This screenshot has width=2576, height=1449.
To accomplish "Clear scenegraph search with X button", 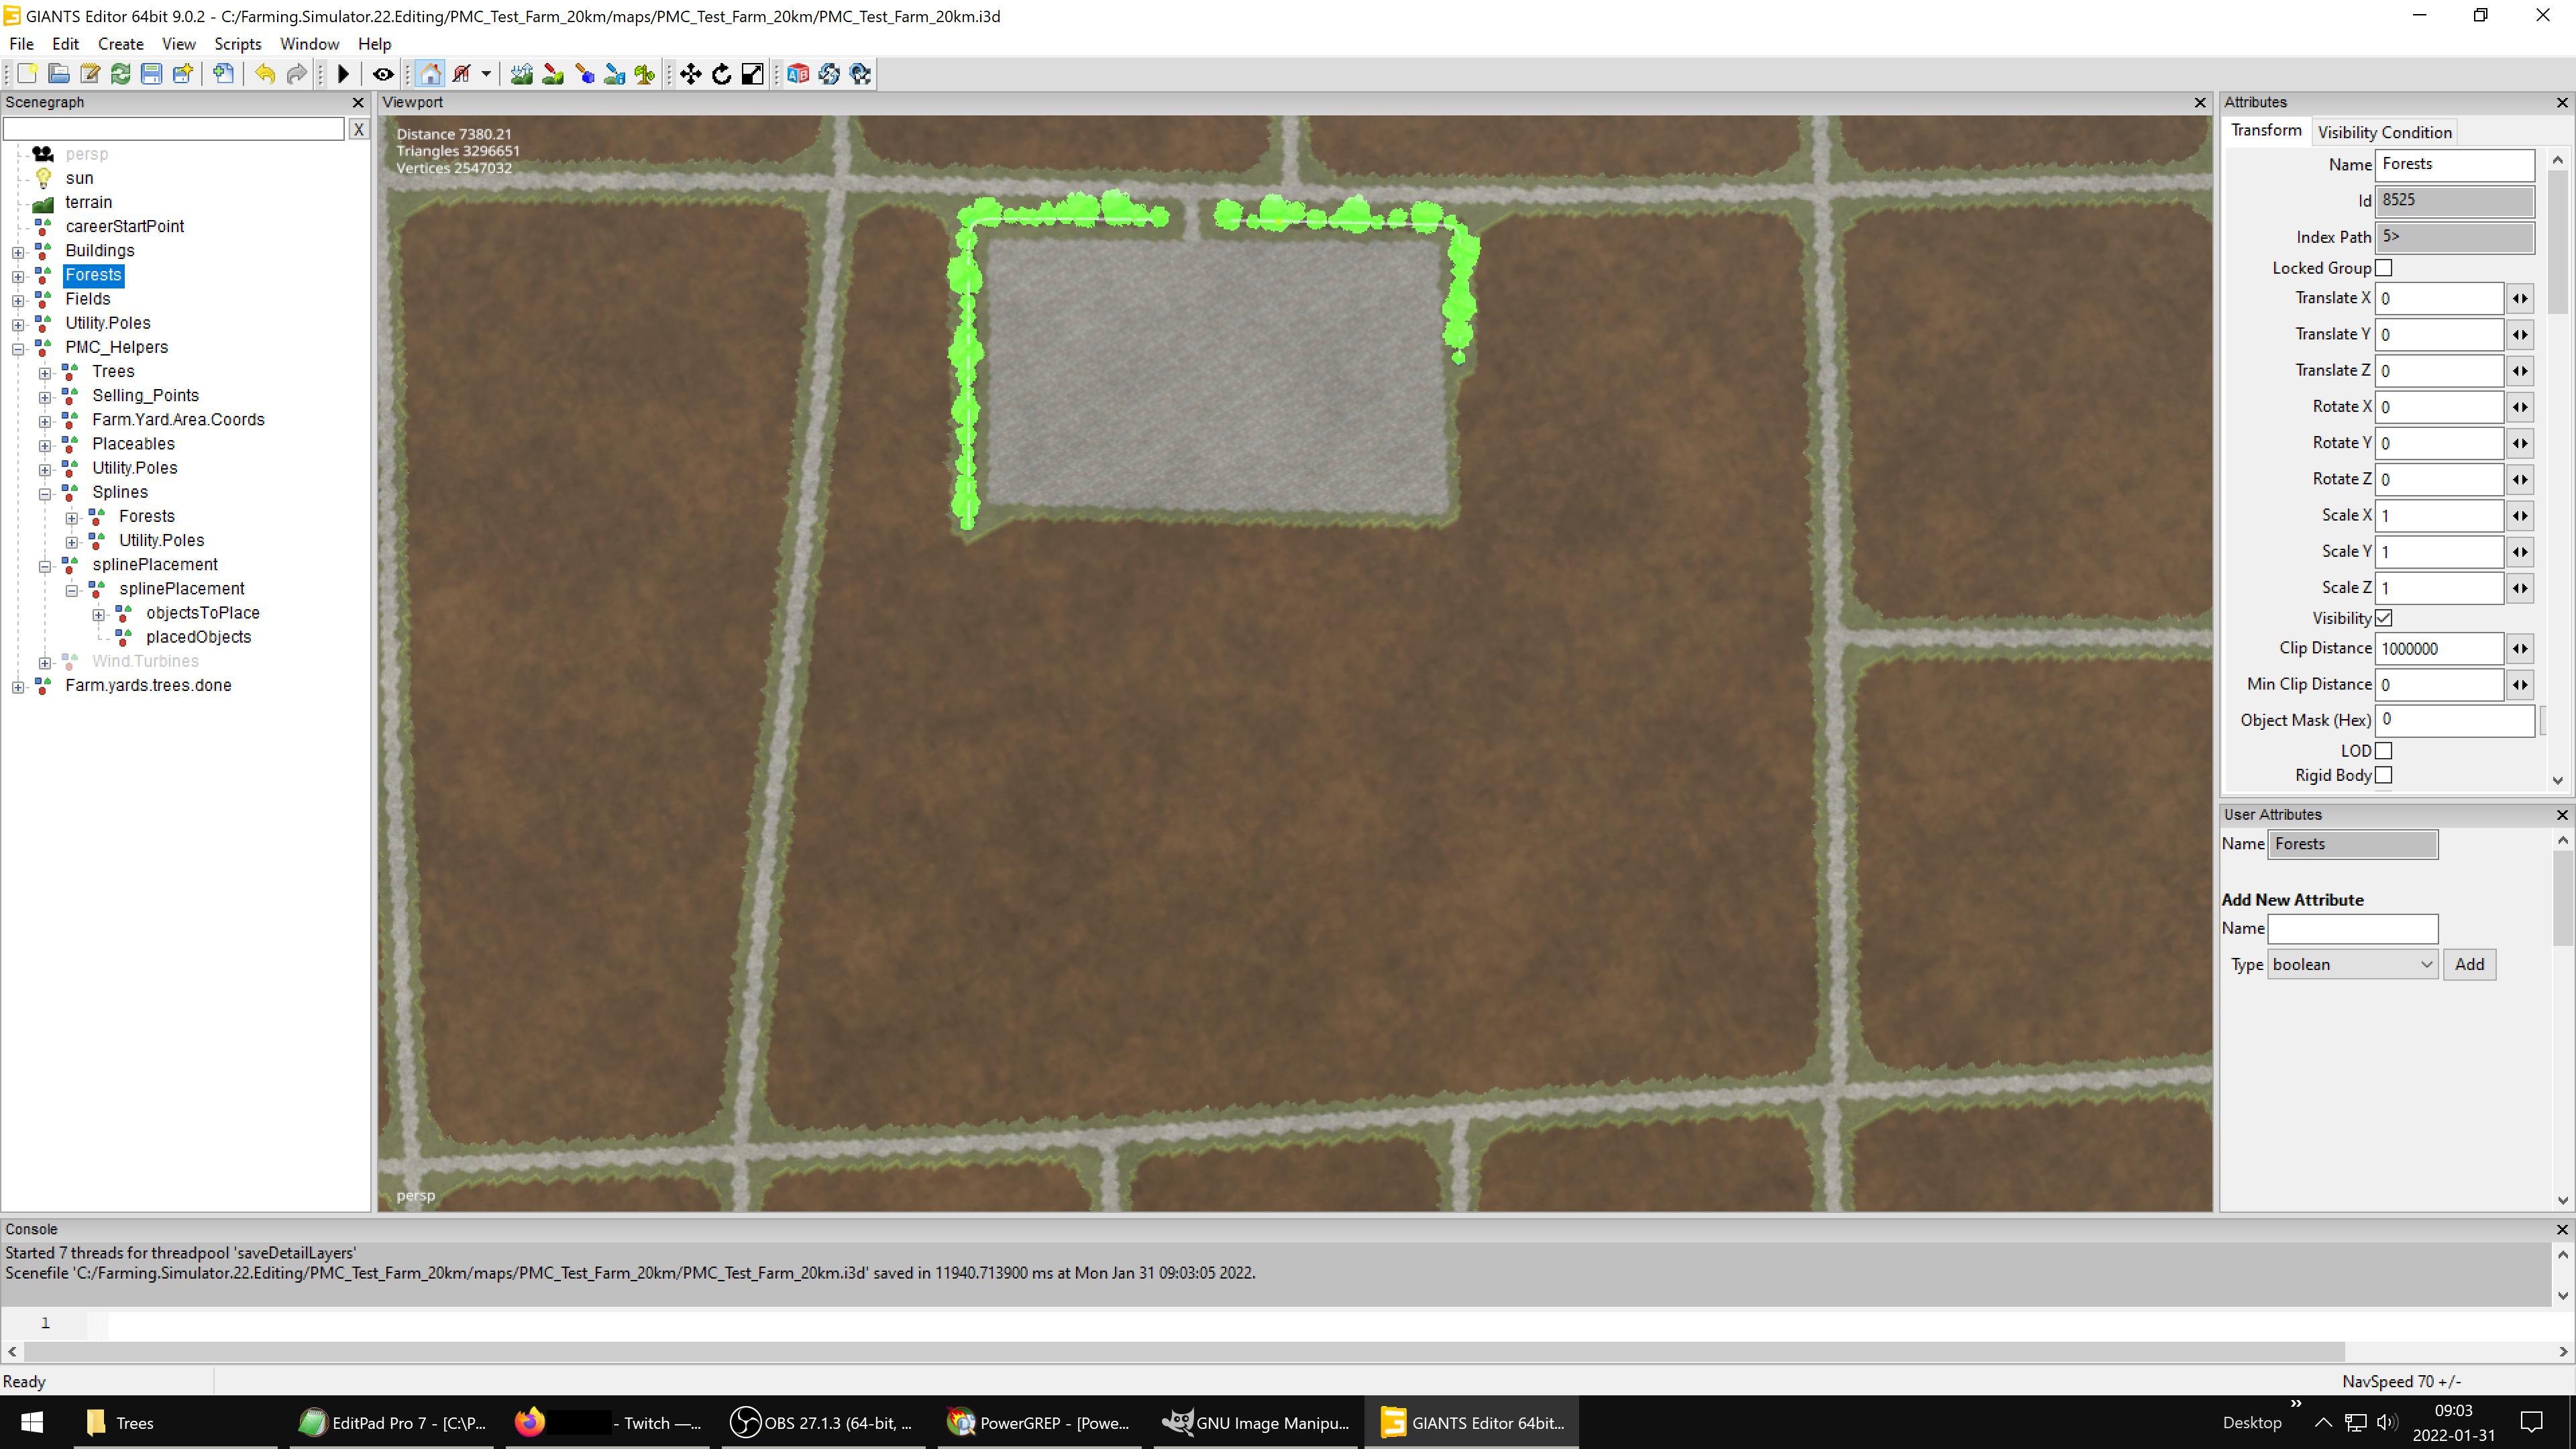I will tap(358, 129).
